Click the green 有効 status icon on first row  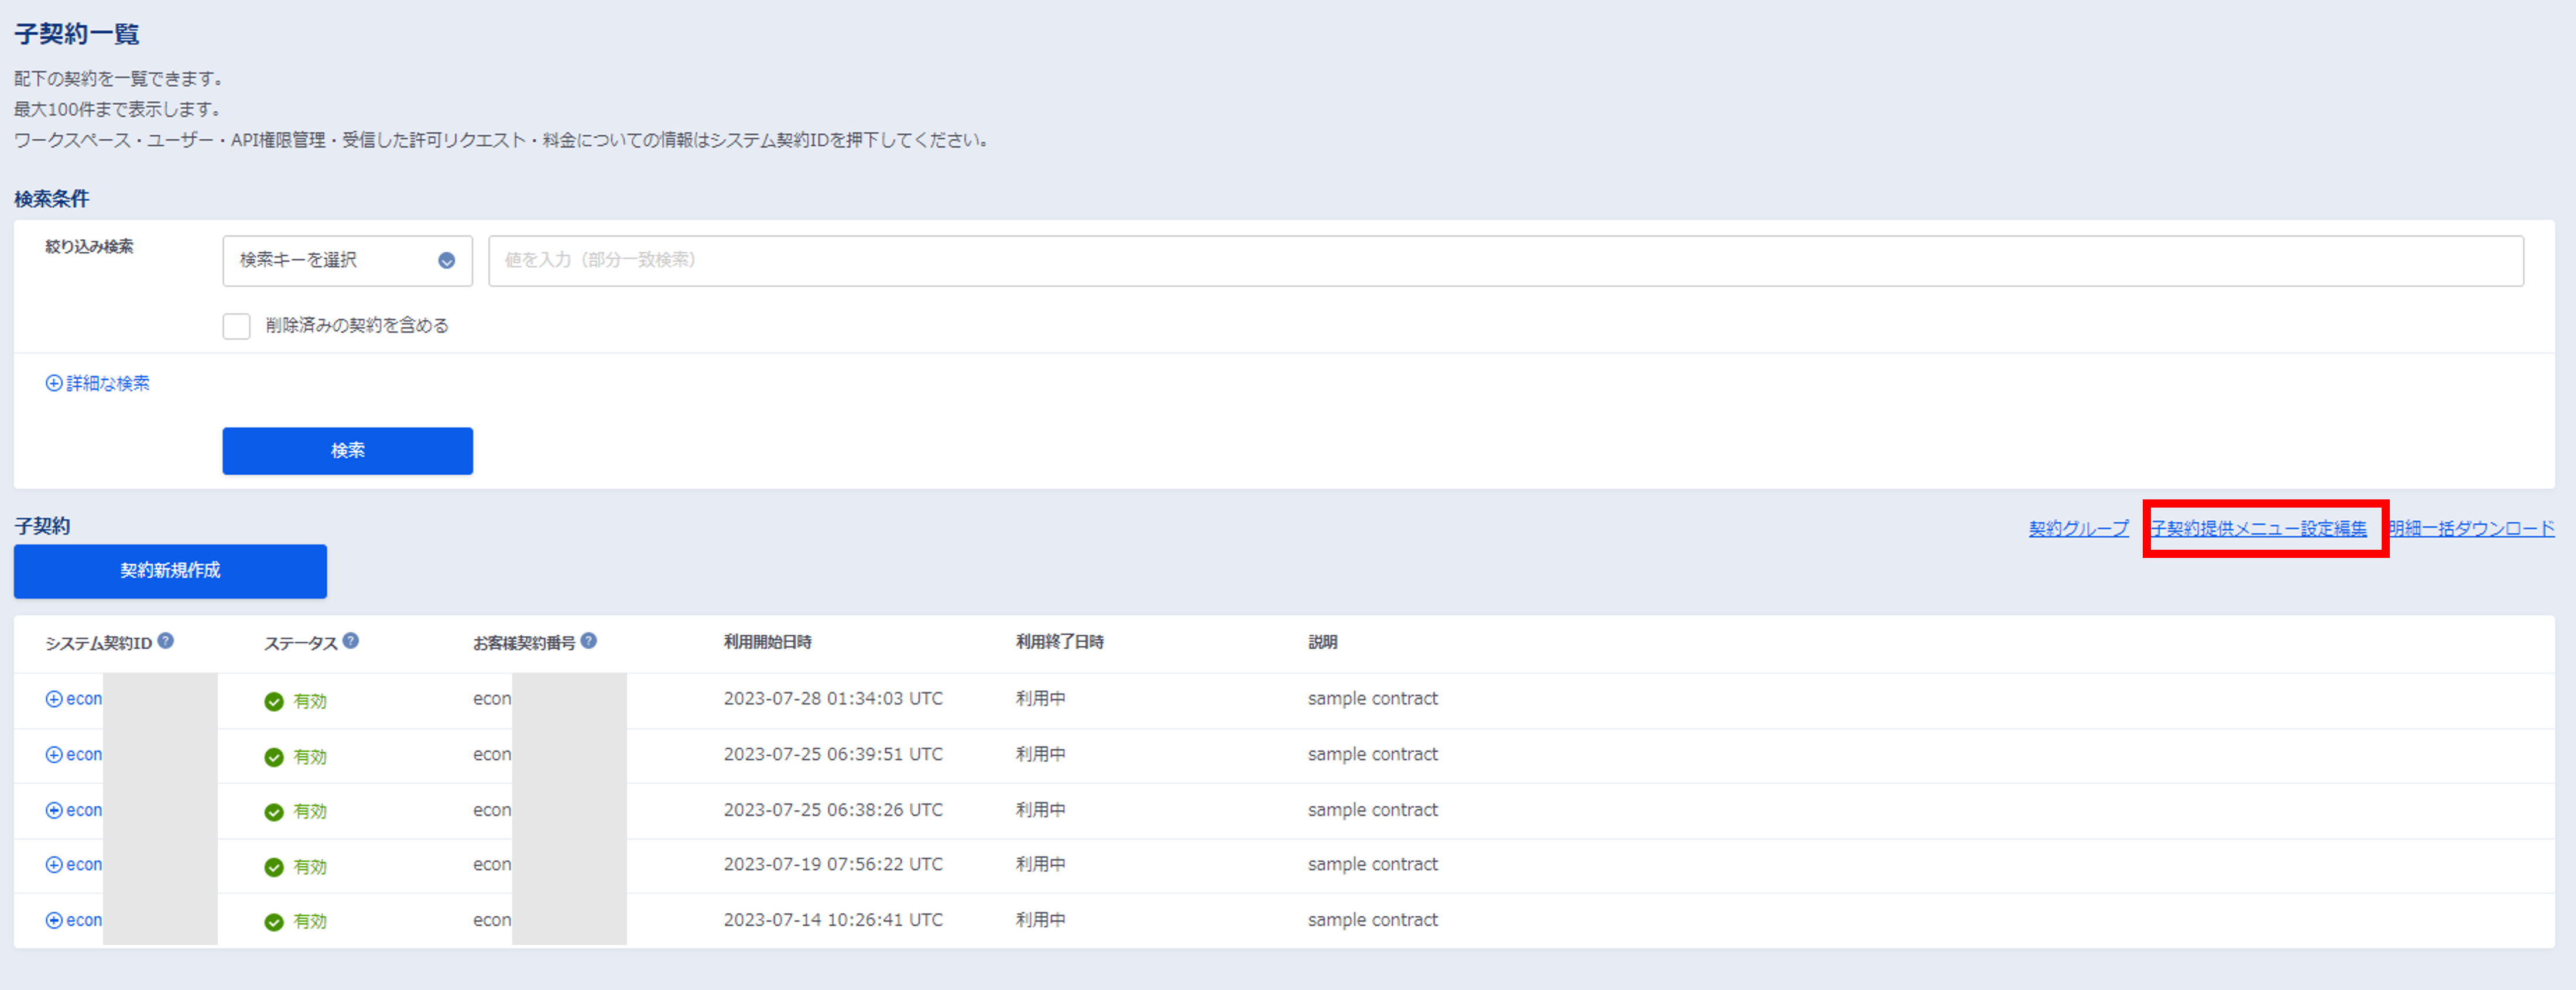[x=274, y=701]
